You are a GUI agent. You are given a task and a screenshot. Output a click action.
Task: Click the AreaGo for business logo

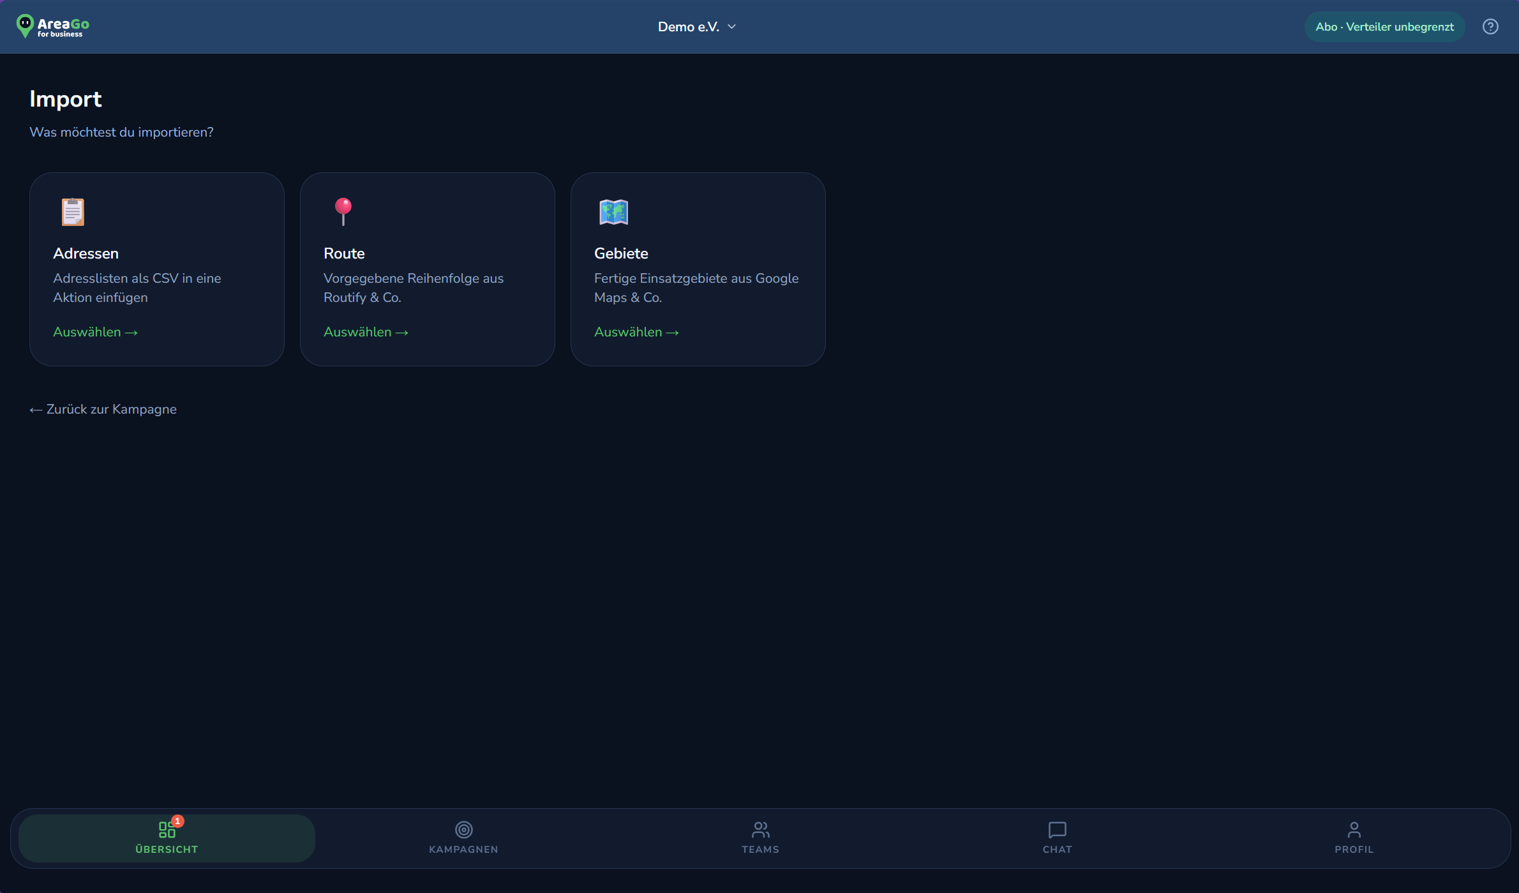[53, 26]
